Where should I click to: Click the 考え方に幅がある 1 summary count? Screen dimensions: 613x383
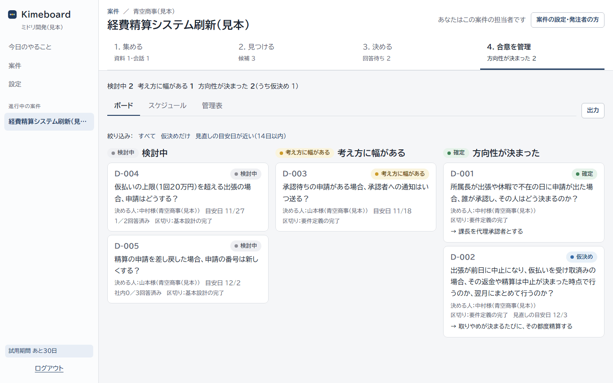[166, 86]
